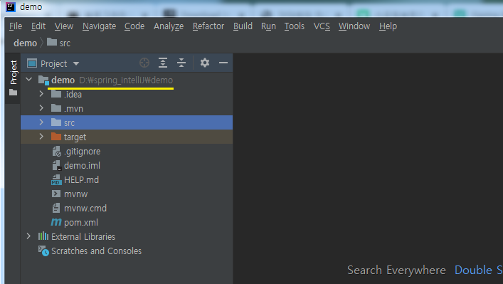This screenshot has height=284, width=503.
Task: Select the .mvn folder icon
Action: 56,107
